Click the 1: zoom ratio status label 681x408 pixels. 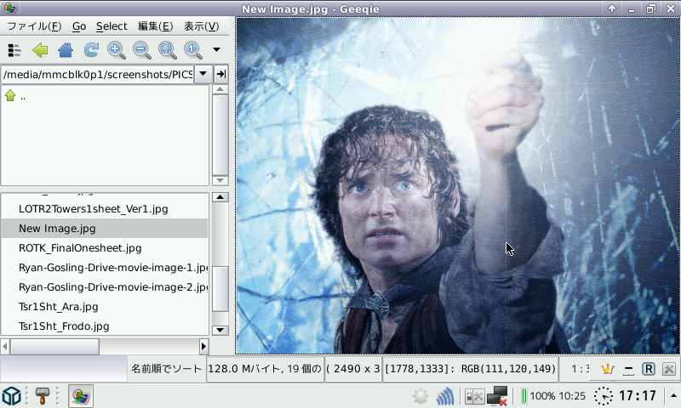[580, 369]
